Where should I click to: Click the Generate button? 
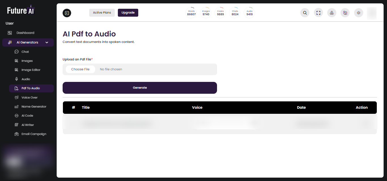140,88
